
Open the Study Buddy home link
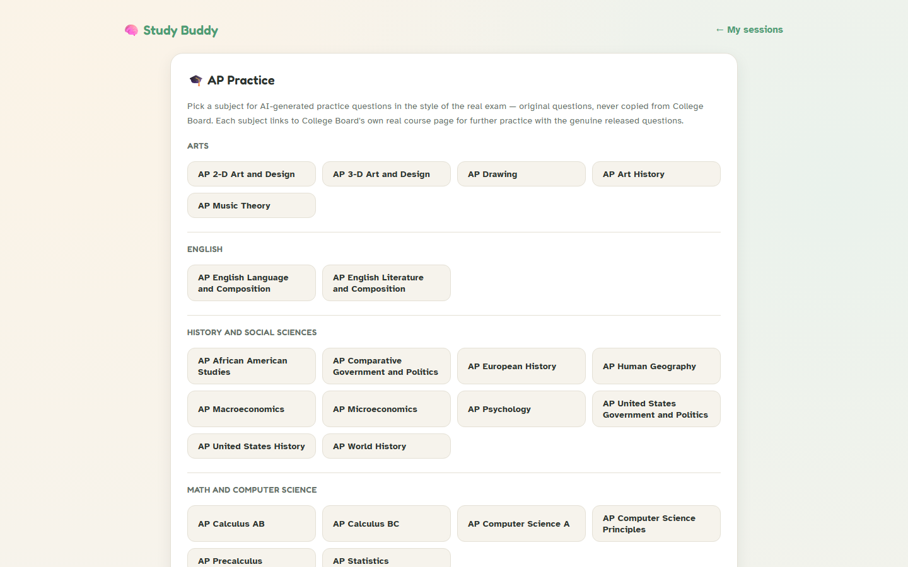click(x=172, y=30)
